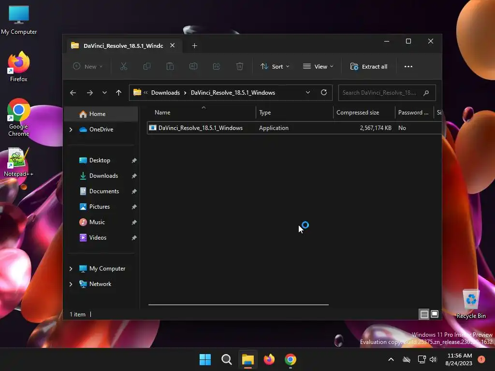Select the DaVinci_Resolve_18.5.1_Windows application file
The width and height of the screenshot is (495, 371).
tap(294, 128)
